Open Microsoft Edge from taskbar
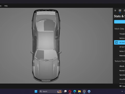The width and height of the screenshot is (125, 94). (75, 91)
